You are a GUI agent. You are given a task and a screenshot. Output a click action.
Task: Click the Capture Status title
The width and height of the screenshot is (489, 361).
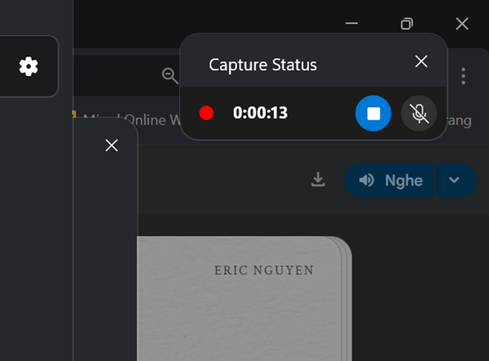(x=262, y=64)
